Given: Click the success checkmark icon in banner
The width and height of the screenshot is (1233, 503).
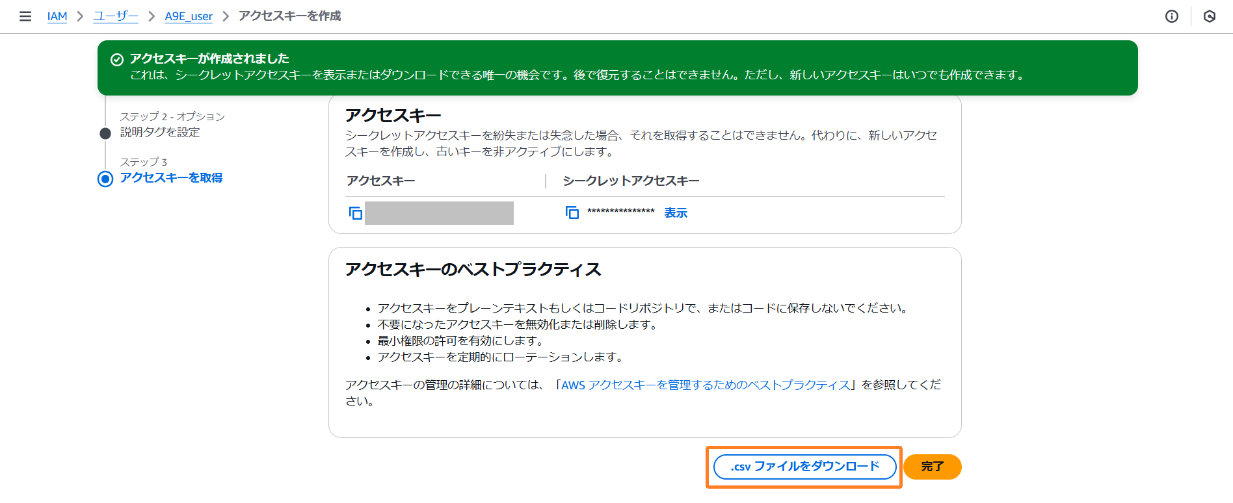Looking at the screenshot, I should tap(117, 60).
